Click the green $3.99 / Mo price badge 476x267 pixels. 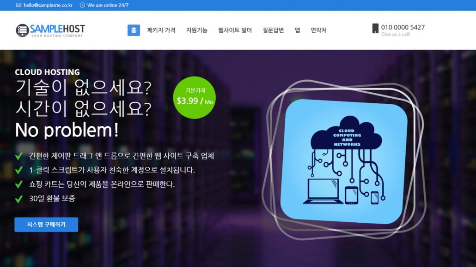tap(195, 98)
